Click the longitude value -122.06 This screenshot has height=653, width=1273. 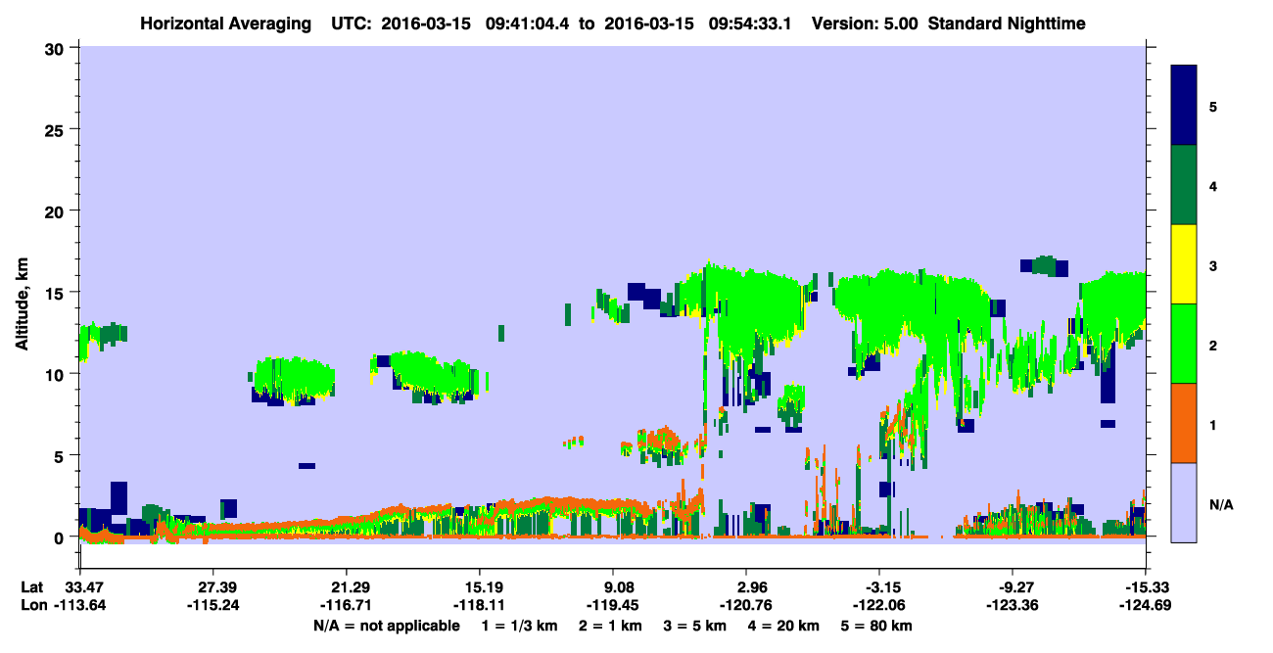pyautogui.click(x=879, y=604)
